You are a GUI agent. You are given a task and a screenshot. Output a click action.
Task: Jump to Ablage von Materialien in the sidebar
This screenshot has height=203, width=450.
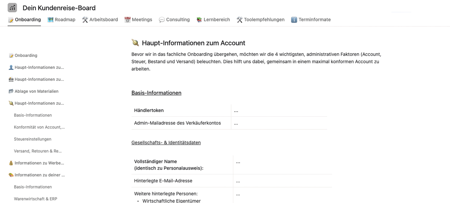point(36,91)
